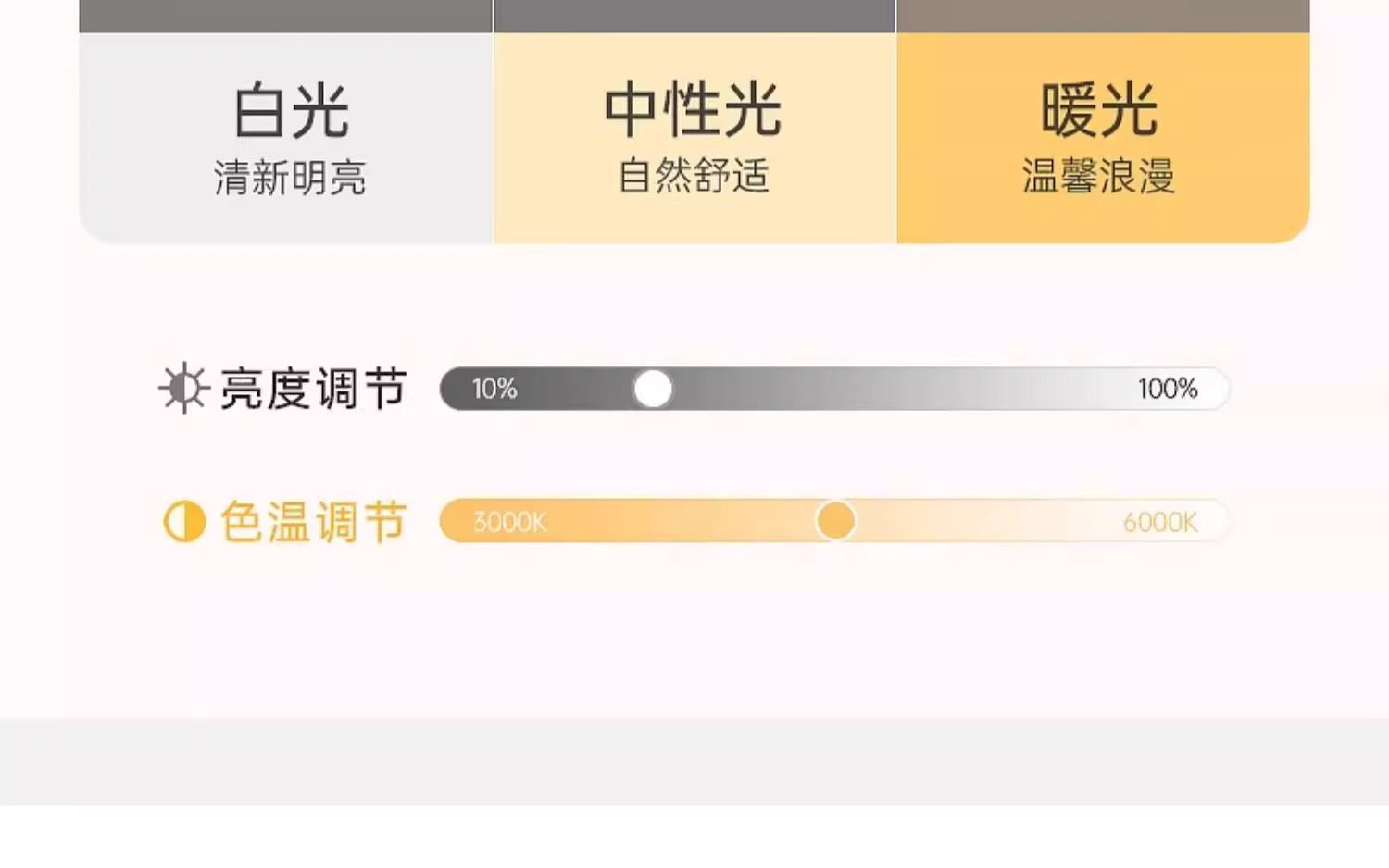Image resolution: width=1389 pixels, height=868 pixels.
Task: Set brightness to the 100% end
Action: point(1168,389)
